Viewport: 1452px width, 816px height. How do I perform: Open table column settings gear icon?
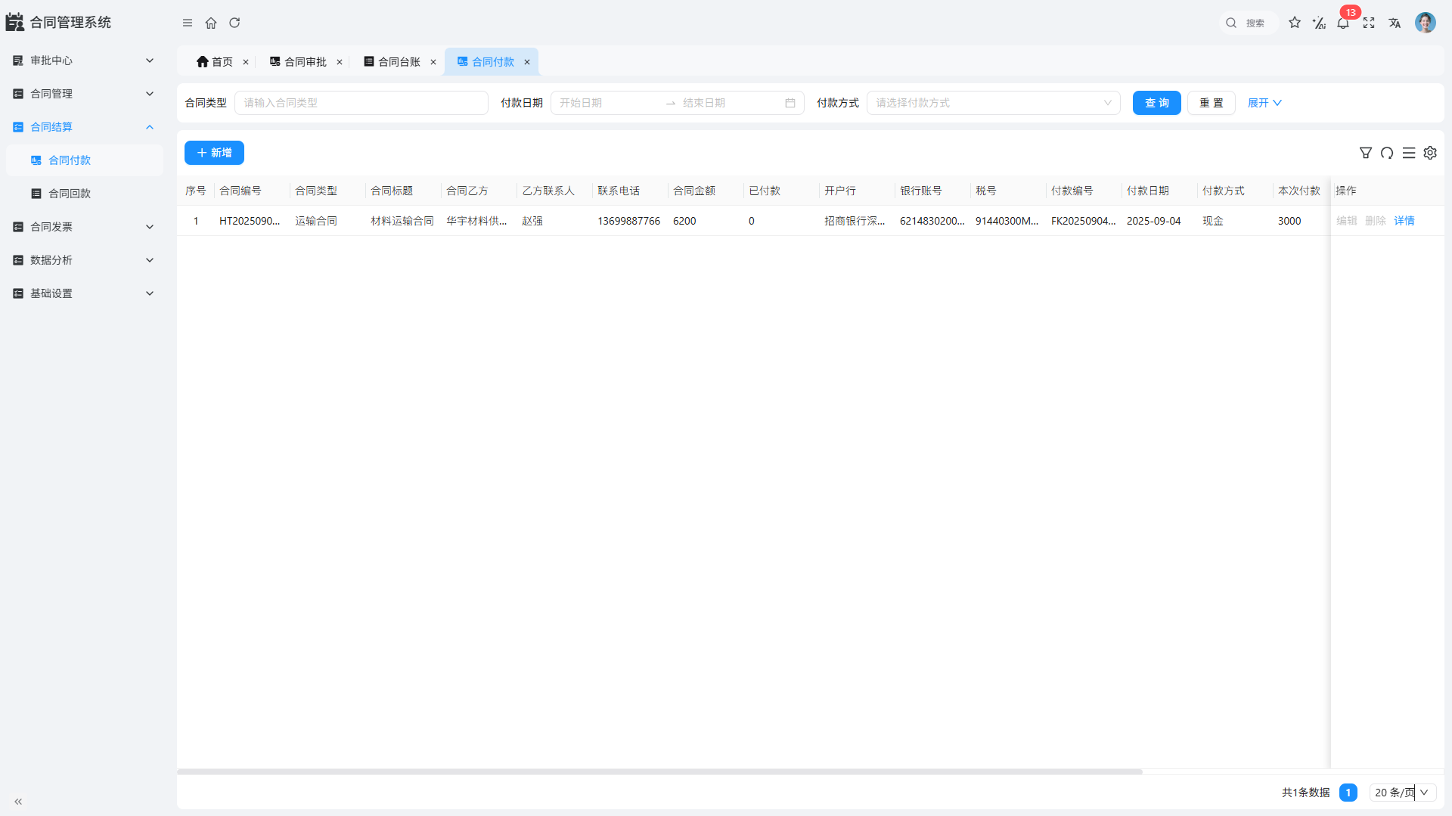pos(1430,153)
